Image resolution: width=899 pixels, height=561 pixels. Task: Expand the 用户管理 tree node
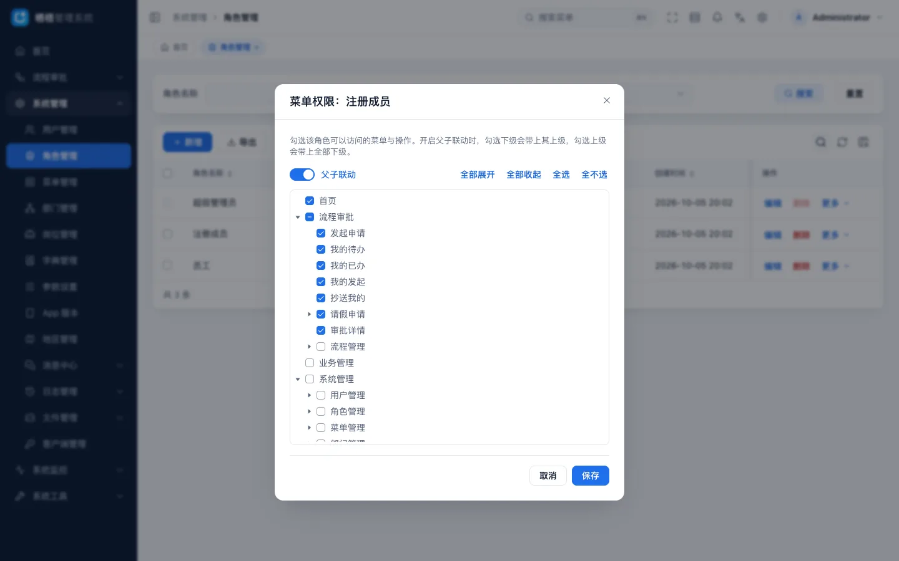coord(309,395)
